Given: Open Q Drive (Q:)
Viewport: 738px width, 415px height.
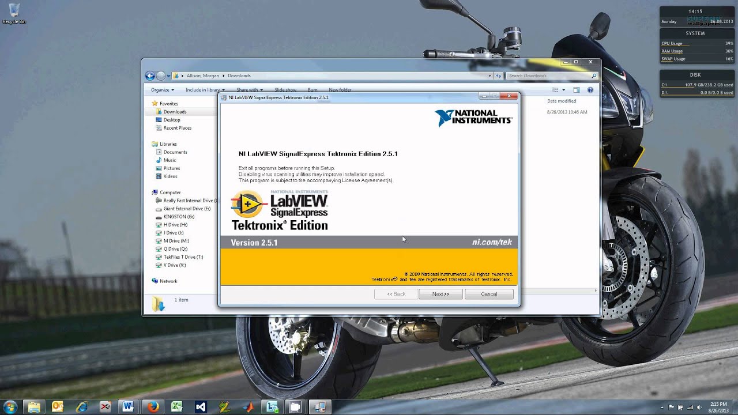Looking at the screenshot, I should point(171,249).
